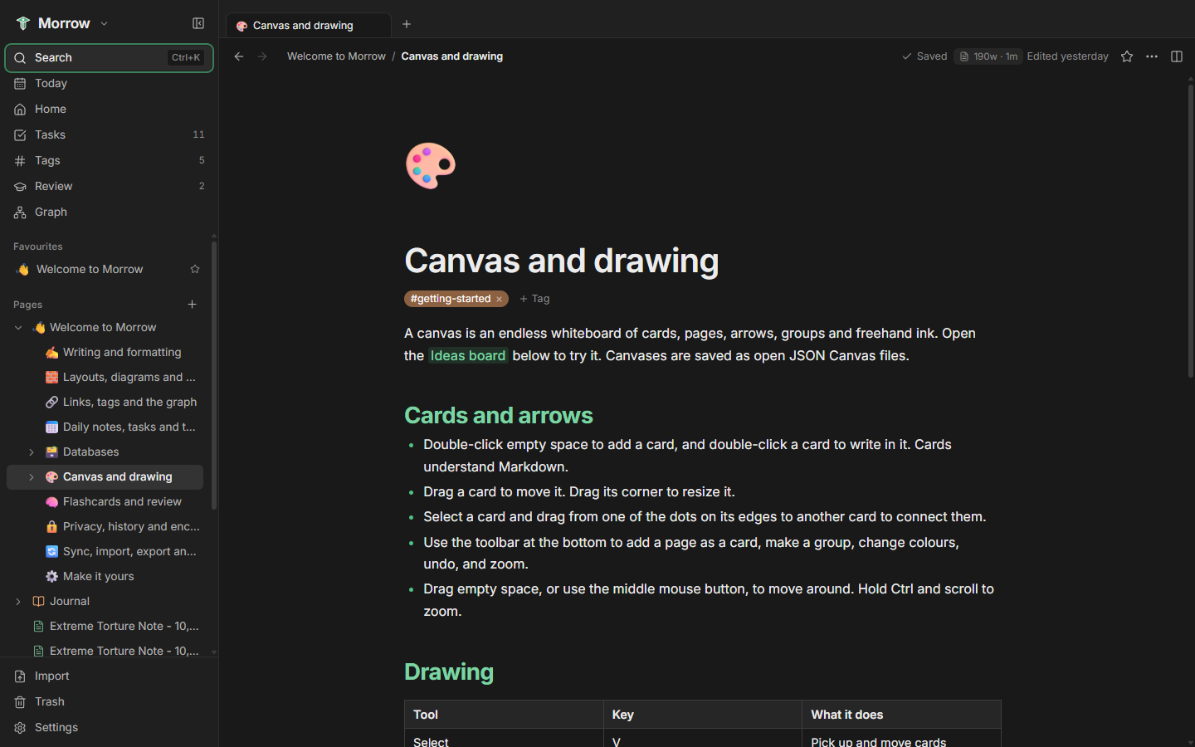Collapse the Welcome to Morrow tree

click(18, 328)
